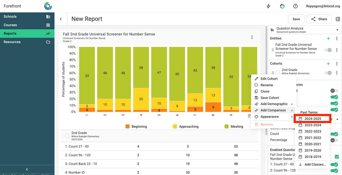Click the back arrow beside New Report
Image resolution: width=342 pixels, height=175 pixels.
pyautogui.click(x=61, y=19)
